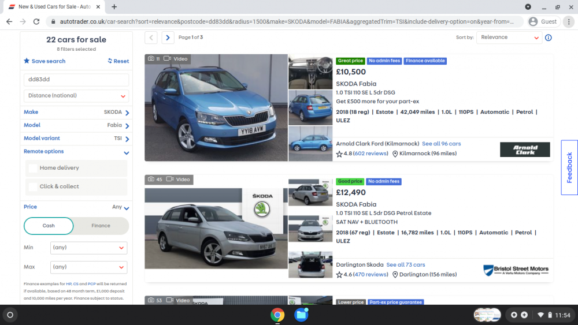Viewport: 578px width, 325px height.
Task: Click the star rating icon for Arnold Clark Ford
Action: (339, 154)
